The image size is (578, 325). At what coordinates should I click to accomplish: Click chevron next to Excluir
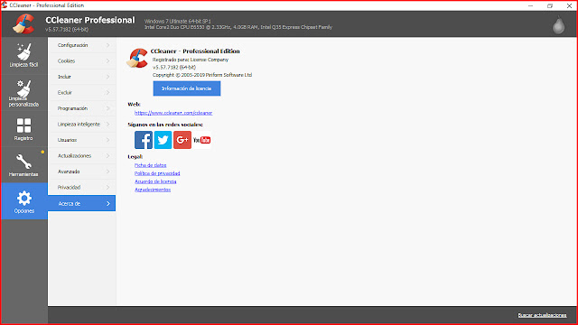108,92
